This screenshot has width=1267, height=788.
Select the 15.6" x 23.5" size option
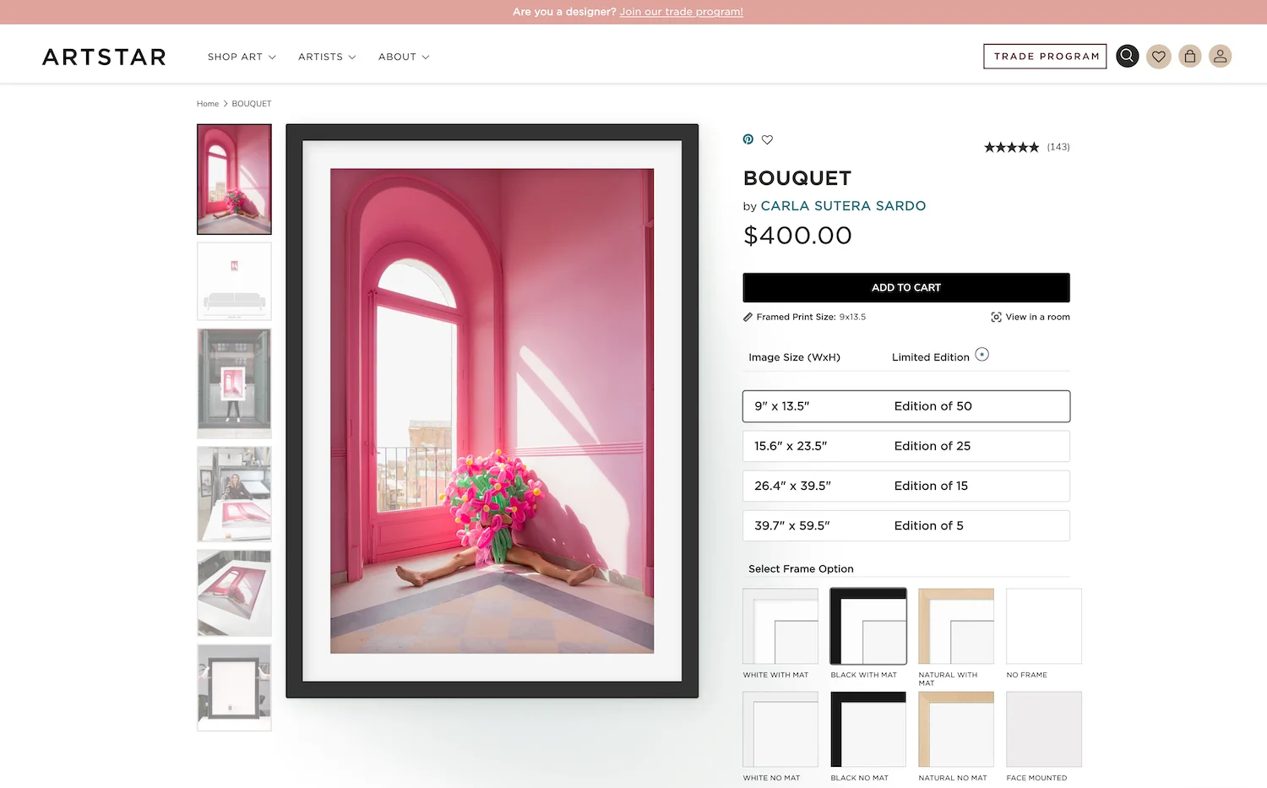(905, 446)
